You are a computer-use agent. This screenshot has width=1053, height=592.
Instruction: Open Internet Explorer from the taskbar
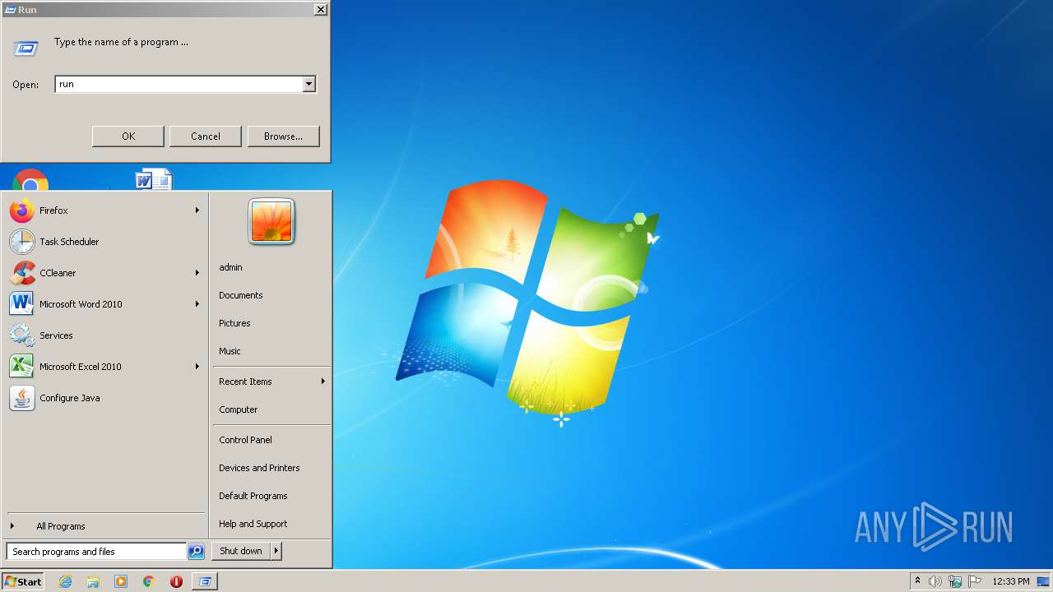click(x=66, y=581)
